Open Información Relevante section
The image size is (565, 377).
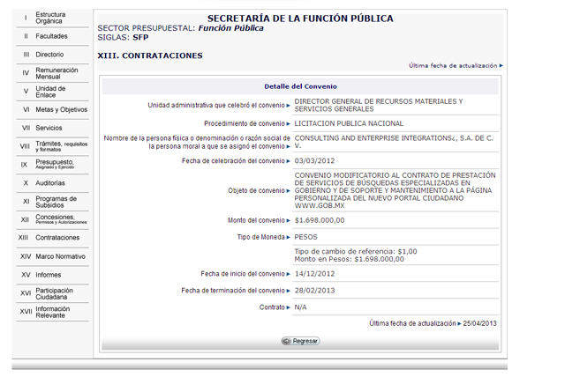click(53, 311)
